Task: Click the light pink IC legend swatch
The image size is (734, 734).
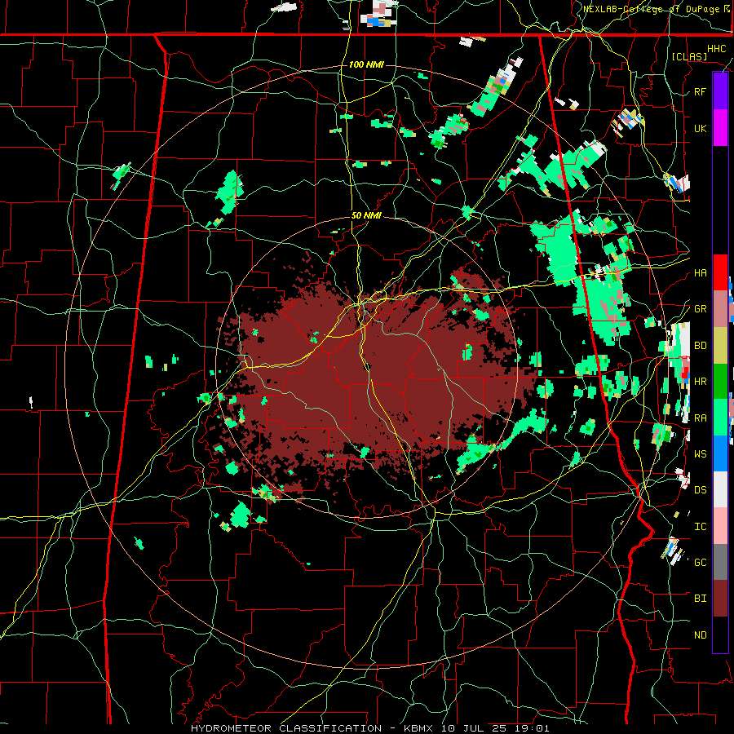Action: [720, 526]
